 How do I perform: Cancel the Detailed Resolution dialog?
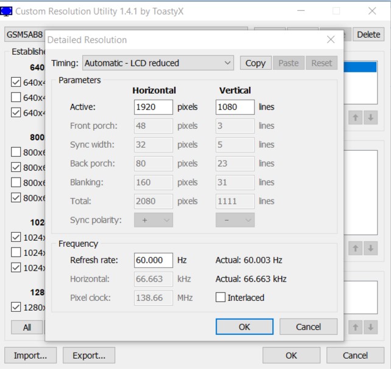tap(308, 326)
